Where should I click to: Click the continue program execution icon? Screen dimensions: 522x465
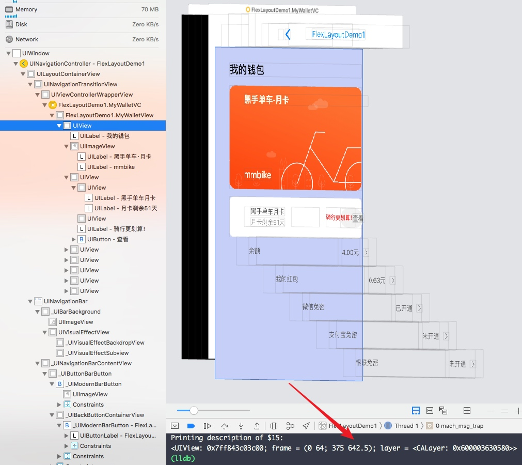[x=208, y=426]
